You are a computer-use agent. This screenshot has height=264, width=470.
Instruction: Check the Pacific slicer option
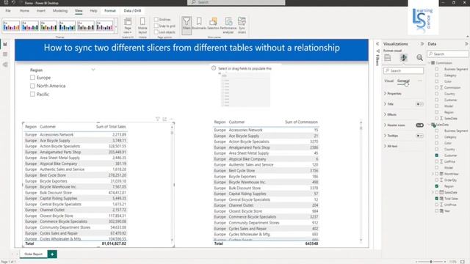pyautogui.click(x=32, y=95)
